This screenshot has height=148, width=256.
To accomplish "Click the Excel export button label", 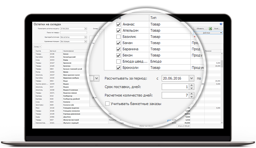I will (217, 29).
